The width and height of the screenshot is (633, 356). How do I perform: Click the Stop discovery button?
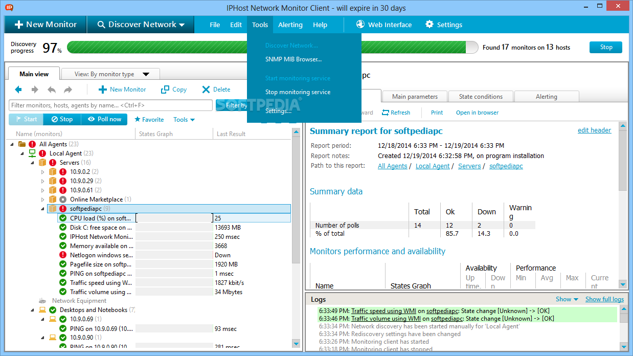coord(606,47)
